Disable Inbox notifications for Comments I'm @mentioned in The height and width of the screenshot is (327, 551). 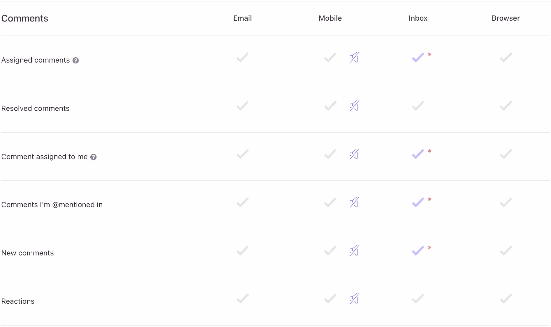[x=417, y=202]
